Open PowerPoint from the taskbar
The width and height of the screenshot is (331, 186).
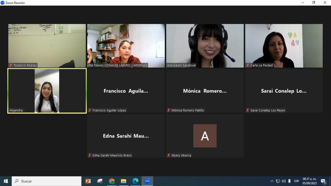[88, 181]
